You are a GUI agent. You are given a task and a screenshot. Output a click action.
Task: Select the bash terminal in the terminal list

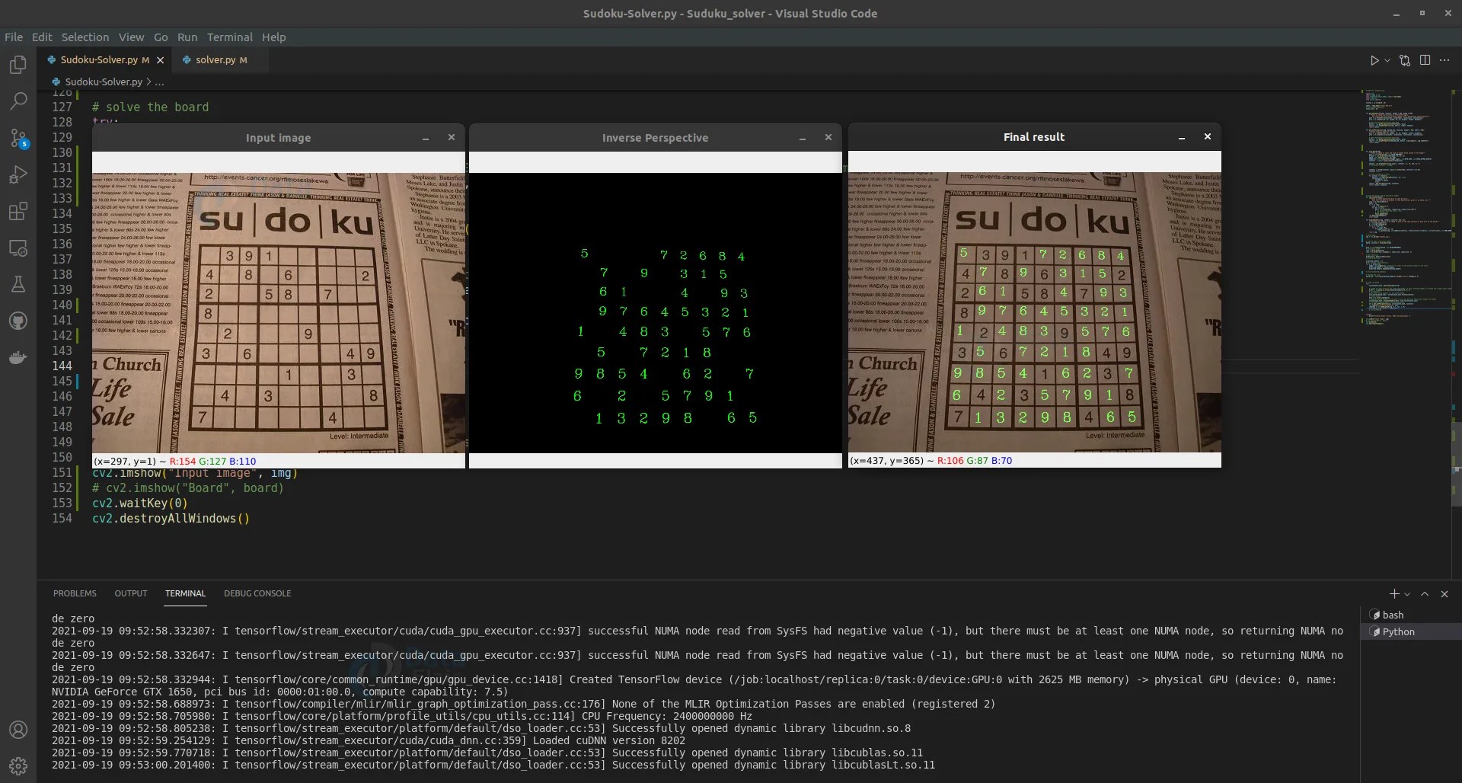pyautogui.click(x=1393, y=615)
